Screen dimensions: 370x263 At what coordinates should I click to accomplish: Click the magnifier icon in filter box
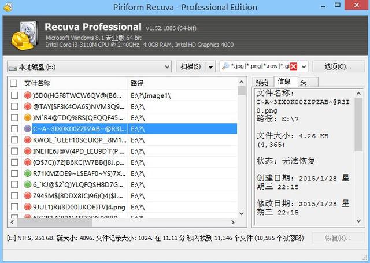click(x=225, y=66)
